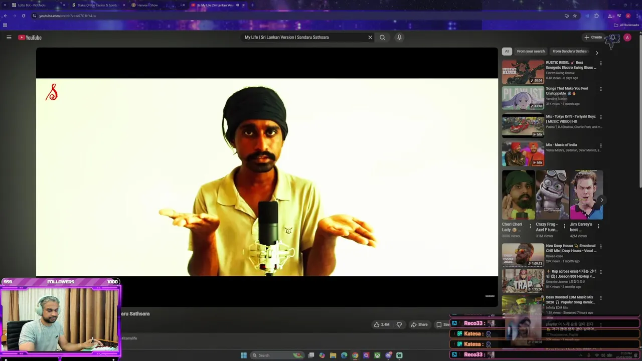Open options for Crazy Frog short

[x=564, y=226]
